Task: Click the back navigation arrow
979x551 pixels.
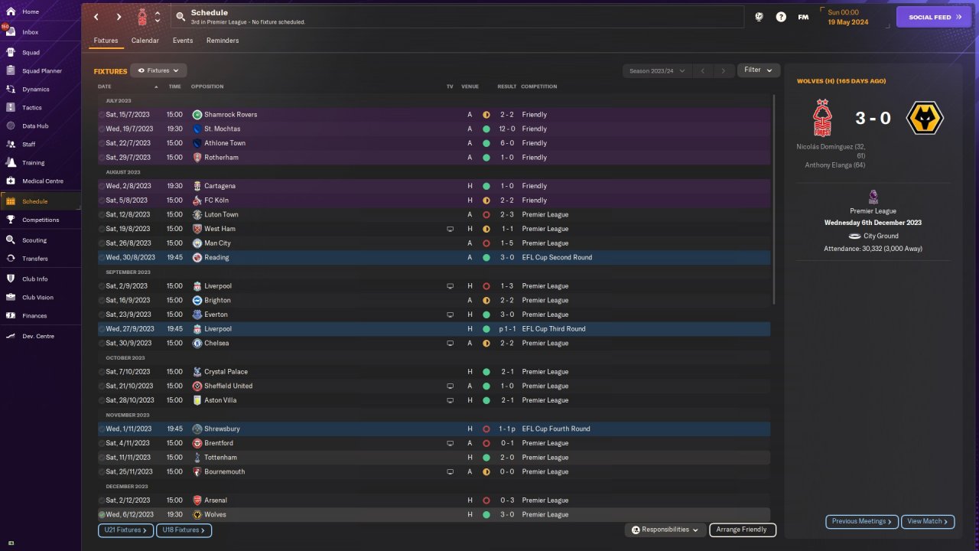Action: (x=96, y=17)
